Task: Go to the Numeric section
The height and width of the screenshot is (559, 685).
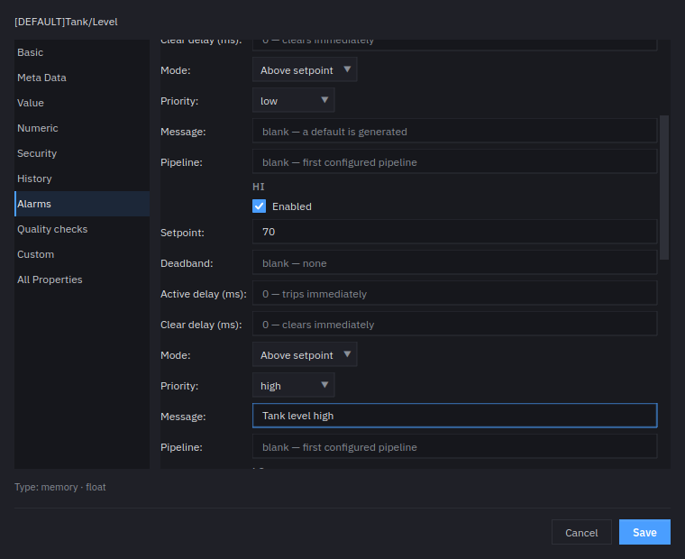Action: coord(82,128)
